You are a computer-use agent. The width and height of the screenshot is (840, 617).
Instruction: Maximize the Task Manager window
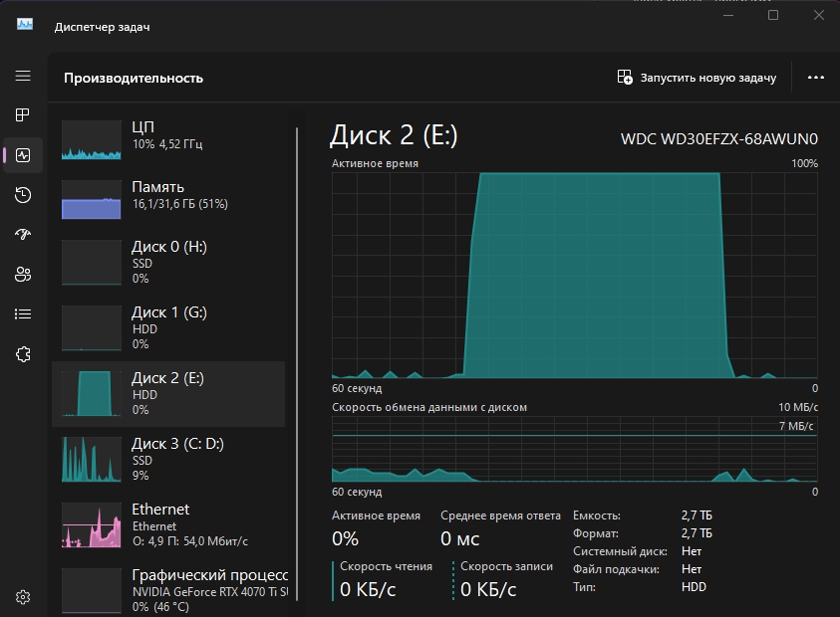tap(773, 15)
